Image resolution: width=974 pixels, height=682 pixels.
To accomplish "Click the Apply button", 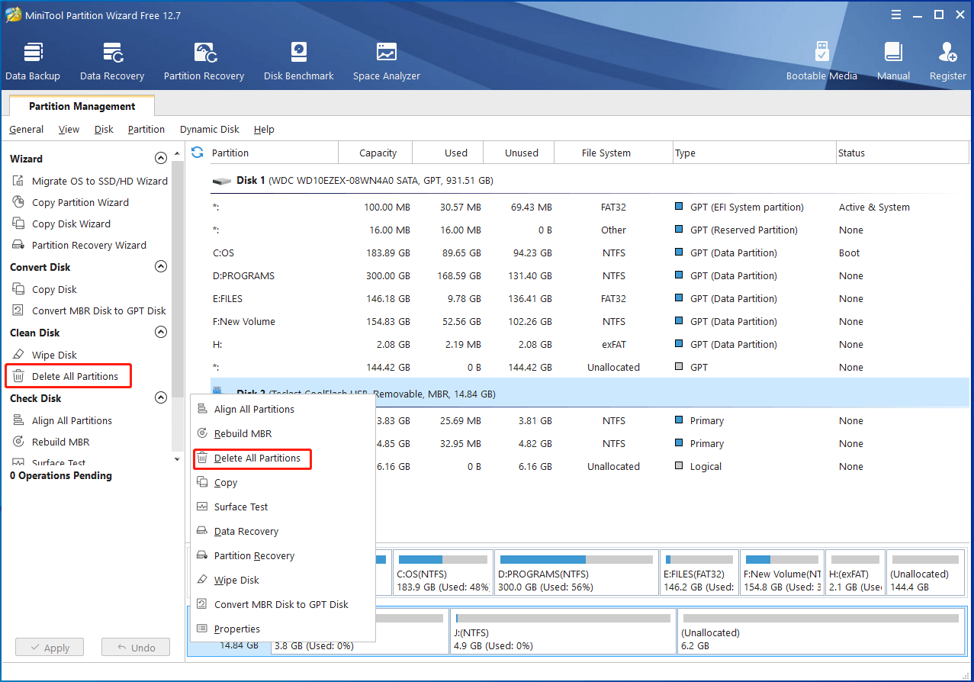I will click(50, 648).
